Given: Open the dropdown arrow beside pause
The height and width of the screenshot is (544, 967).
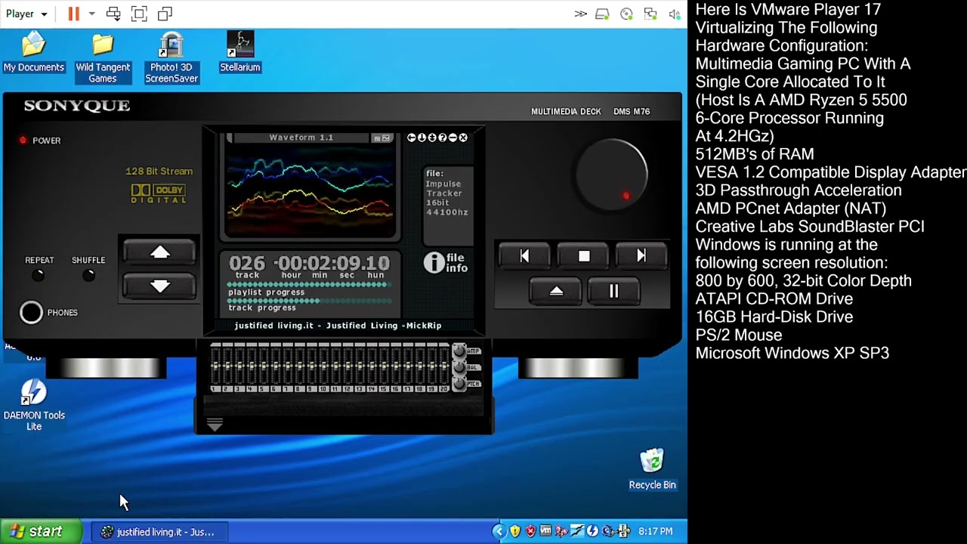Looking at the screenshot, I should [91, 14].
